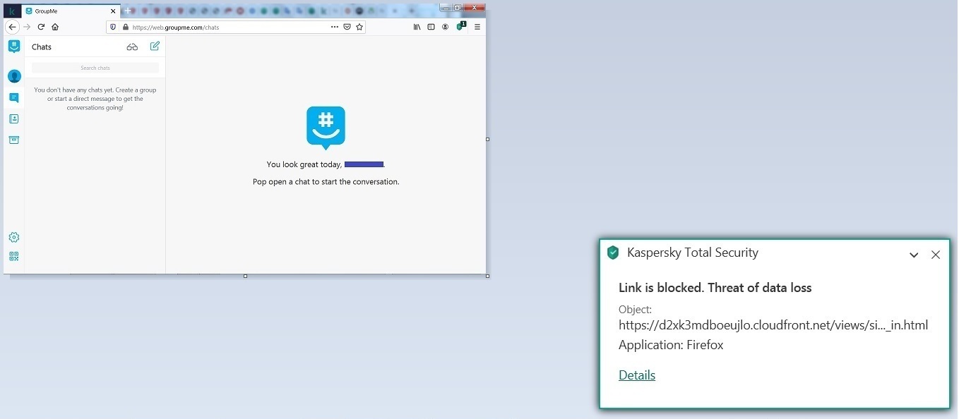
Task: Open the Firefox account icon
Action: [445, 27]
